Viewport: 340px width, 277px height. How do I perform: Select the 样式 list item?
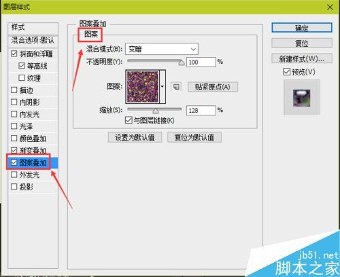(x=33, y=29)
